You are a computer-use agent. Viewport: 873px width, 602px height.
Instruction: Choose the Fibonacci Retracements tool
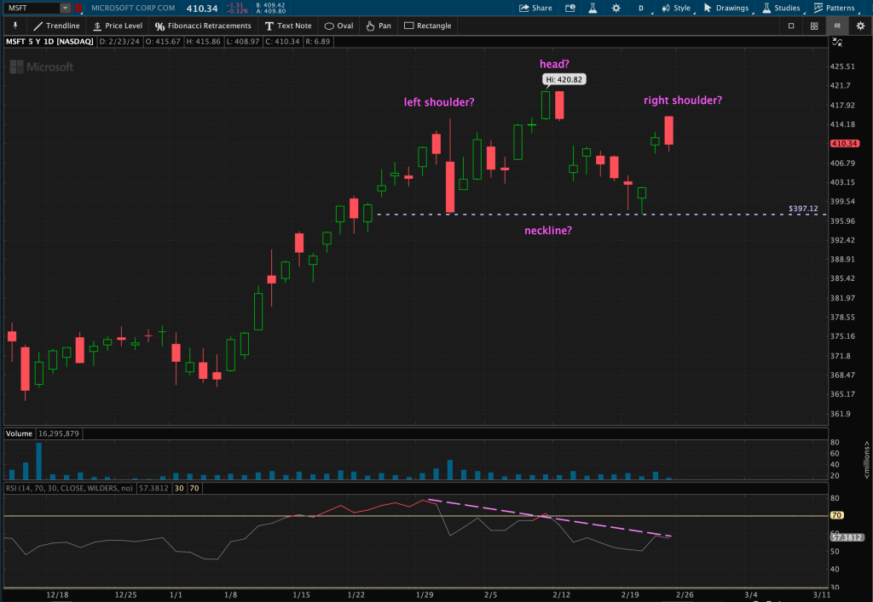[x=203, y=26]
